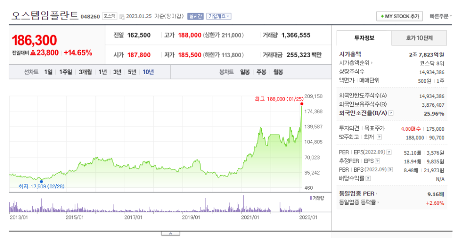Click the 거래량 value 1,366,555
The width and height of the screenshot is (458, 238).
click(x=296, y=35)
